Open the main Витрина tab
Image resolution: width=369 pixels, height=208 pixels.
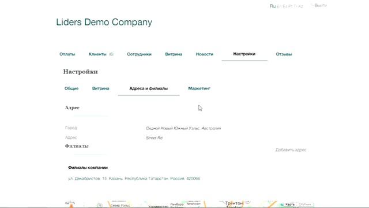point(174,54)
